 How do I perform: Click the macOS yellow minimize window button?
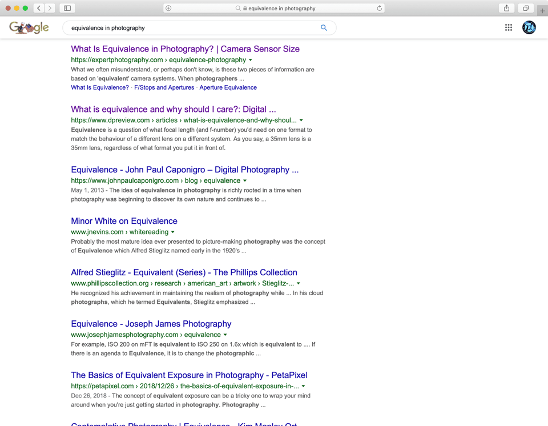[17, 8]
